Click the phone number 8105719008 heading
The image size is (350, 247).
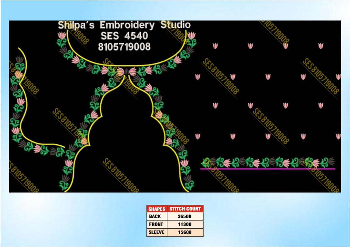124,47
